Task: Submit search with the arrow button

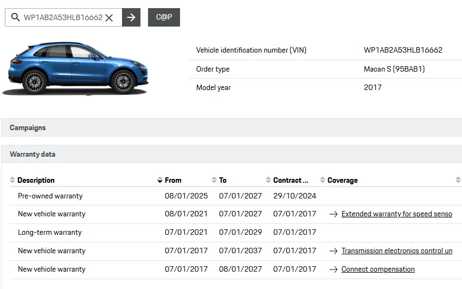Action: coord(131,17)
